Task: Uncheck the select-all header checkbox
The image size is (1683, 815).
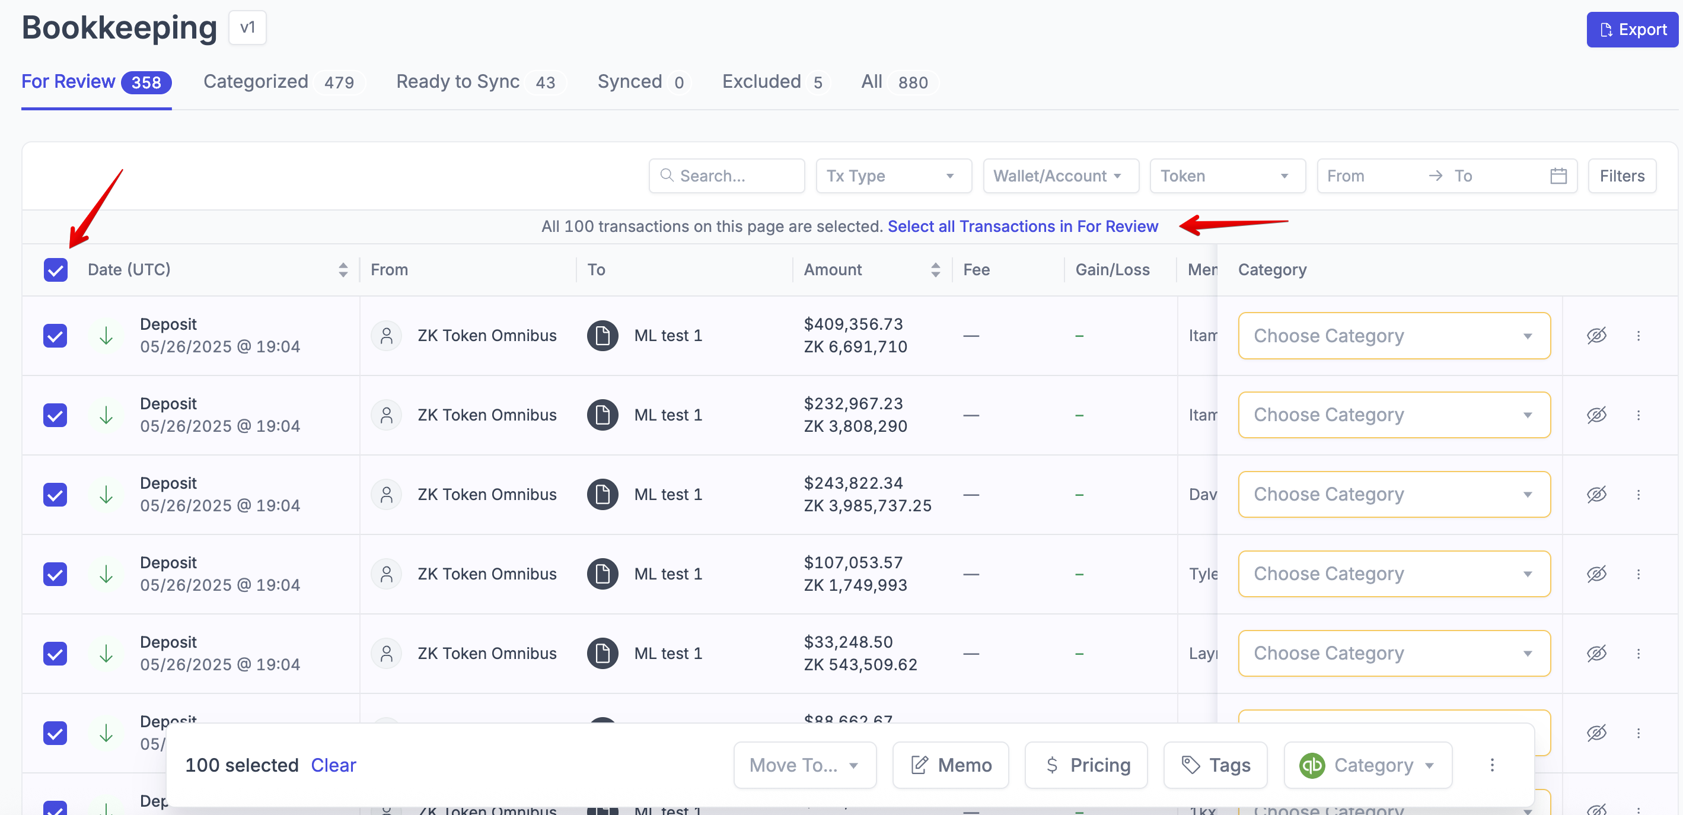Action: [x=56, y=269]
